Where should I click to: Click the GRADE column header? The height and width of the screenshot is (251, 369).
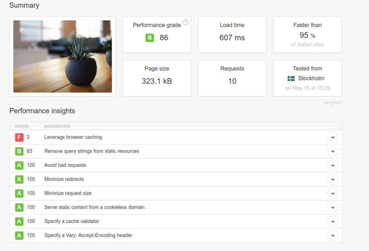[x=22, y=126]
